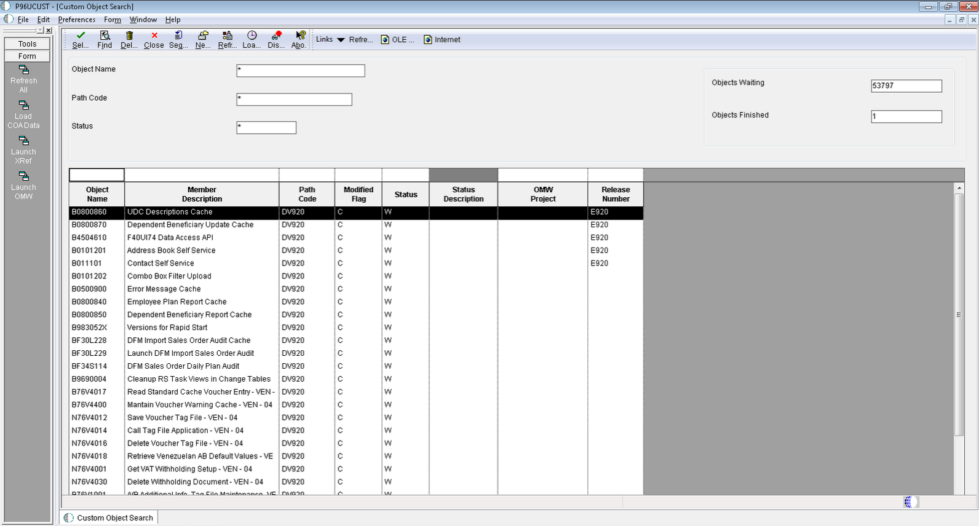Click the Form button in side panel

pos(27,56)
